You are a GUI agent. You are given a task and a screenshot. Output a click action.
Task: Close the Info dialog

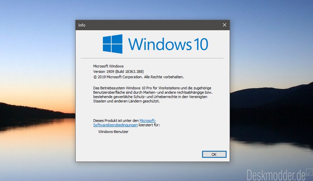click(225, 25)
